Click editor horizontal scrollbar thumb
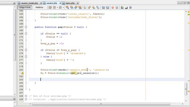Screen dimensions: 190x107 point(101,104)
